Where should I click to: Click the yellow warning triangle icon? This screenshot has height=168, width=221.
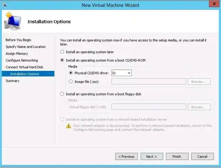point(68,126)
